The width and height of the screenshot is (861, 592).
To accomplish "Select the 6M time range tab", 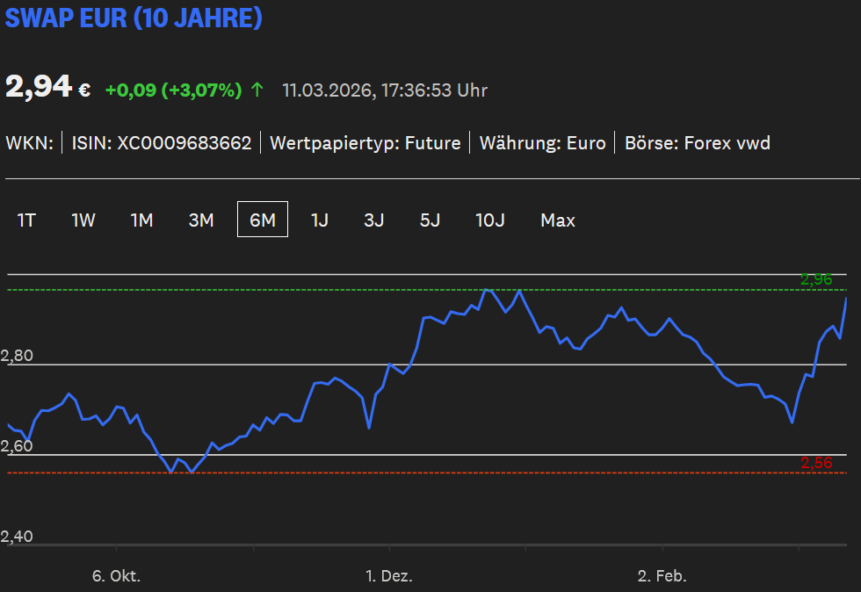I will pyautogui.click(x=263, y=220).
